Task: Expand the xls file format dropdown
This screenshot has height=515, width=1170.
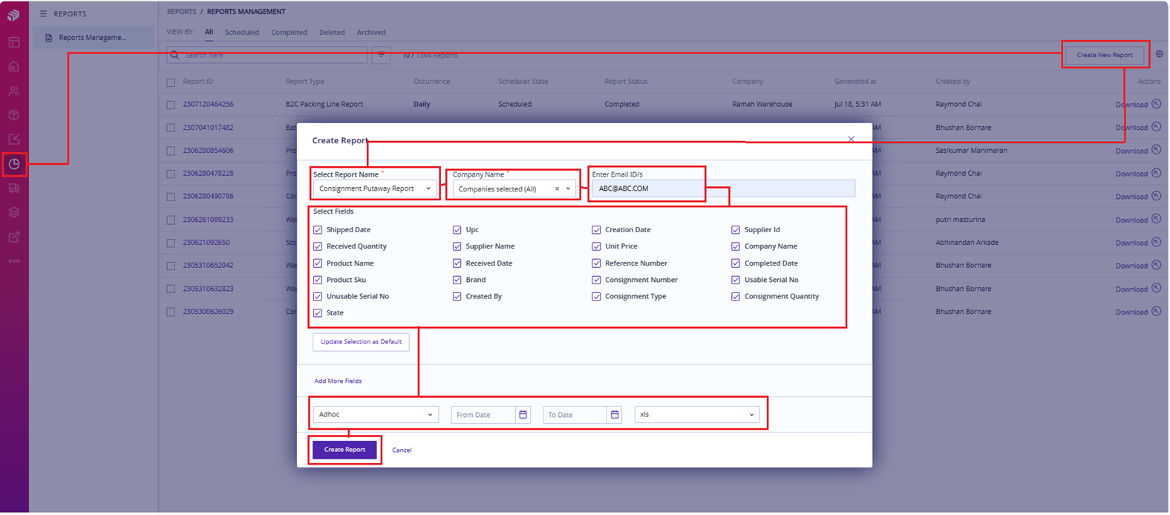Action: coord(696,415)
